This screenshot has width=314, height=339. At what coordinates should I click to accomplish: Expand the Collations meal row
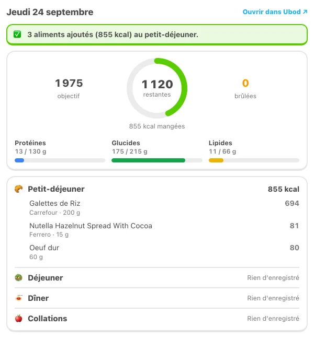tap(157, 318)
